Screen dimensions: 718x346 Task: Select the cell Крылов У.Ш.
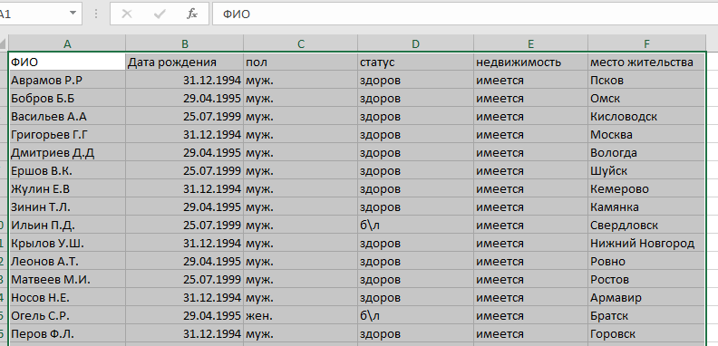point(67,243)
